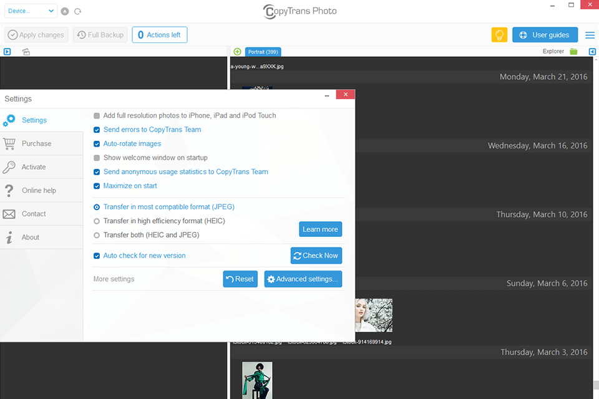
Task: Toggle Add full resolution photos checkbox
Action: 97,116
